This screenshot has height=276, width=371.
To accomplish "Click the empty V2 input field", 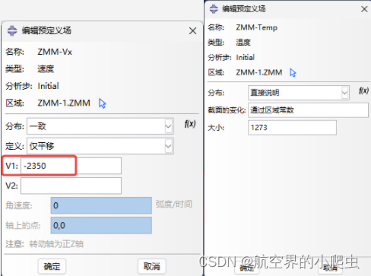I will pyautogui.click(x=71, y=186).
